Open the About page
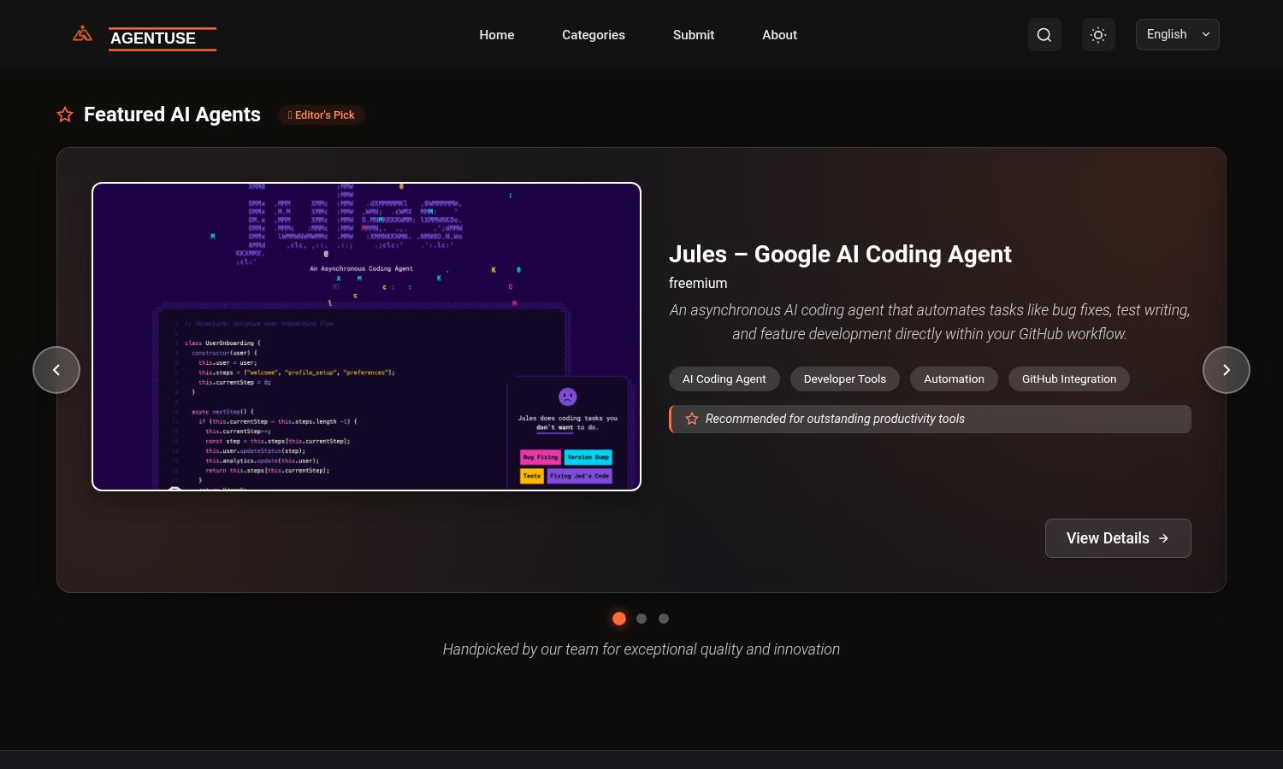The width and height of the screenshot is (1283, 769). tap(779, 35)
